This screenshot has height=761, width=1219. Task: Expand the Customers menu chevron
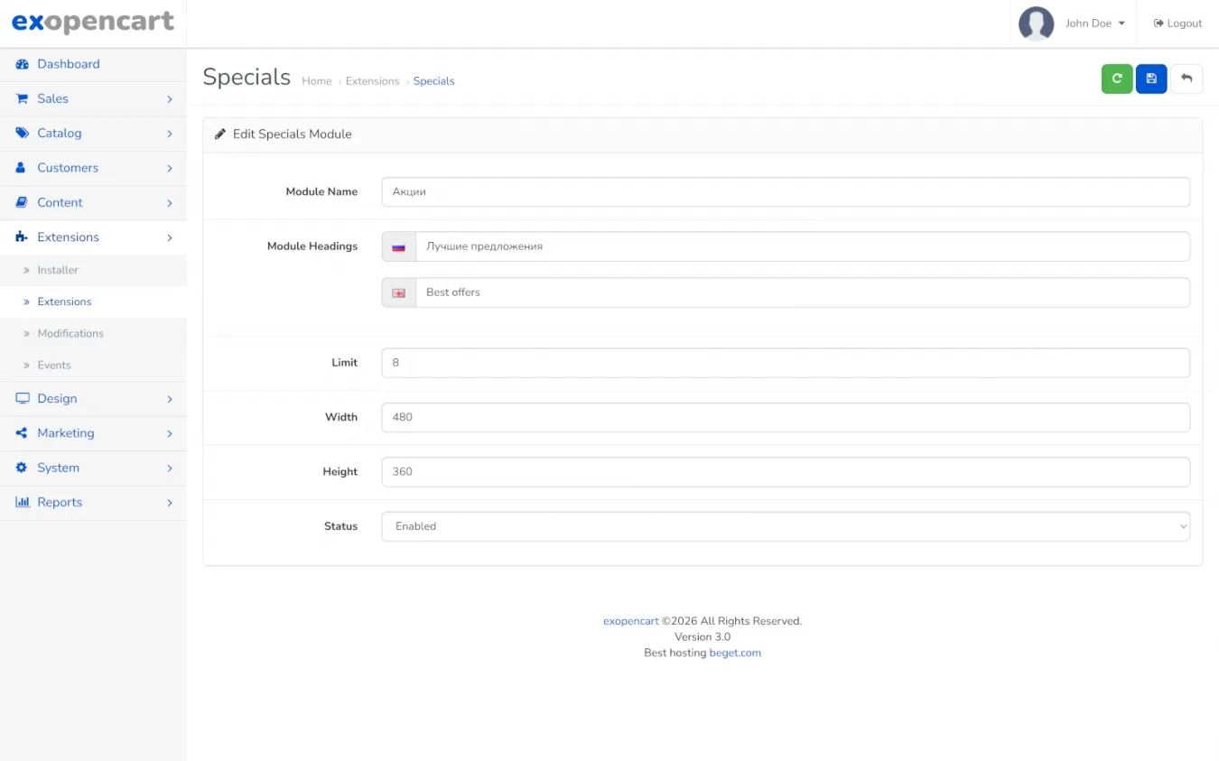[x=169, y=168]
